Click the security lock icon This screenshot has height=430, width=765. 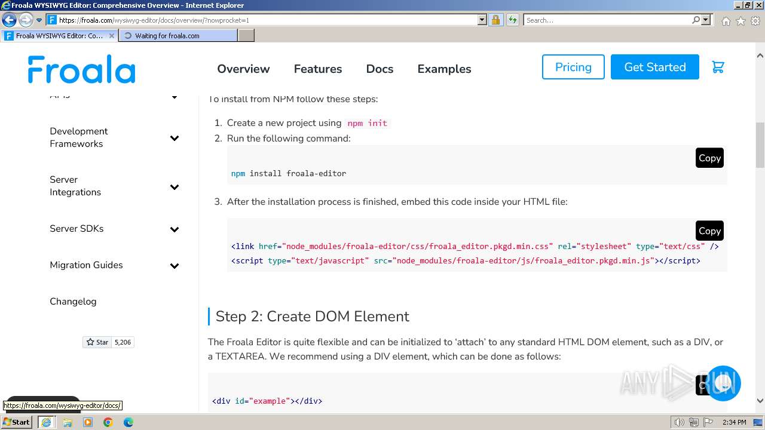coord(495,20)
